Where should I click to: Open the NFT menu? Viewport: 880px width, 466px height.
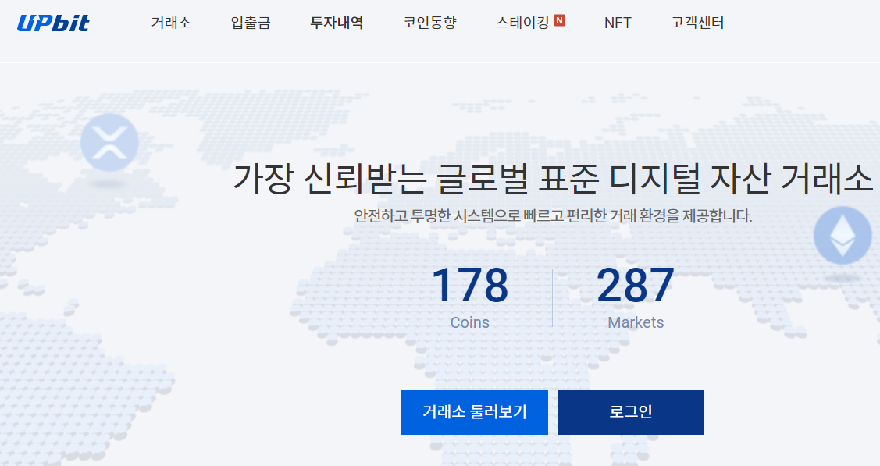click(618, 23)
